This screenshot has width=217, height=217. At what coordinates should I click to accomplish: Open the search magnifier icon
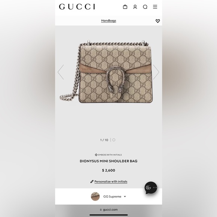[x=145, y=7]
